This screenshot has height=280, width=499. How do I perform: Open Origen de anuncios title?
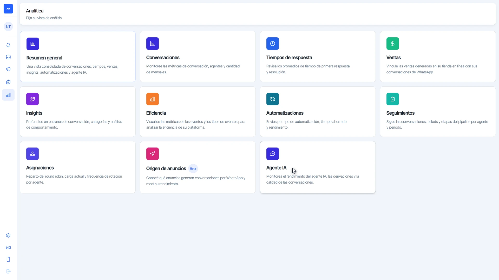click(166, 169)
